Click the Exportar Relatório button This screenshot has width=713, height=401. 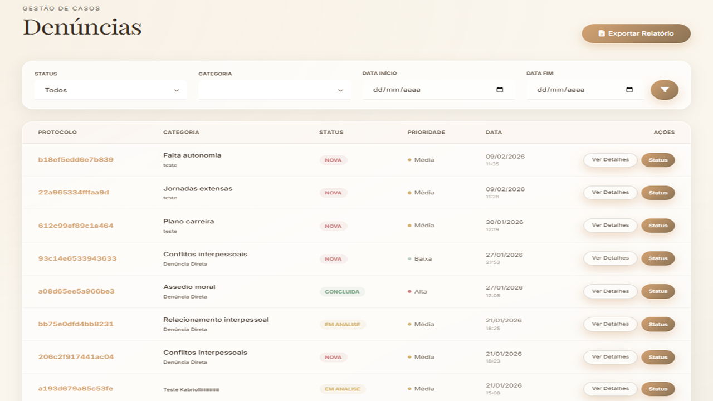click(636, 33)
